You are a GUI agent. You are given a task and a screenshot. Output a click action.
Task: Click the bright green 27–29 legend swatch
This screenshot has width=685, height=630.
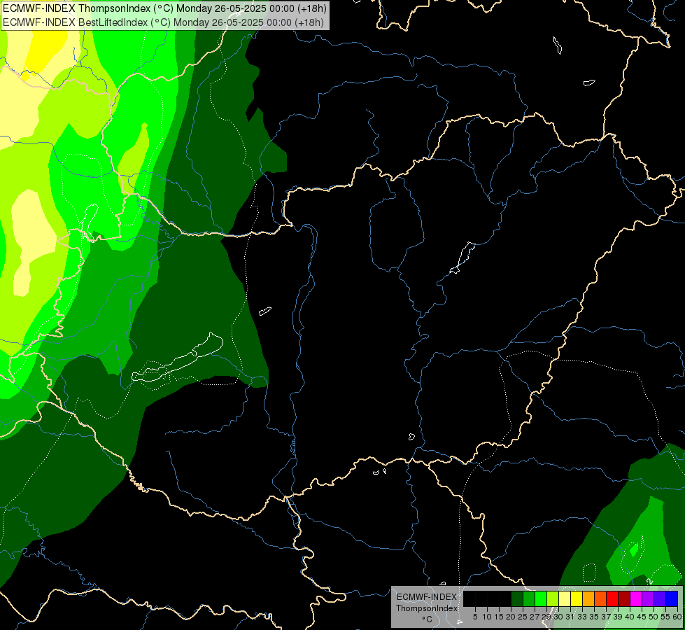point(541,598)
